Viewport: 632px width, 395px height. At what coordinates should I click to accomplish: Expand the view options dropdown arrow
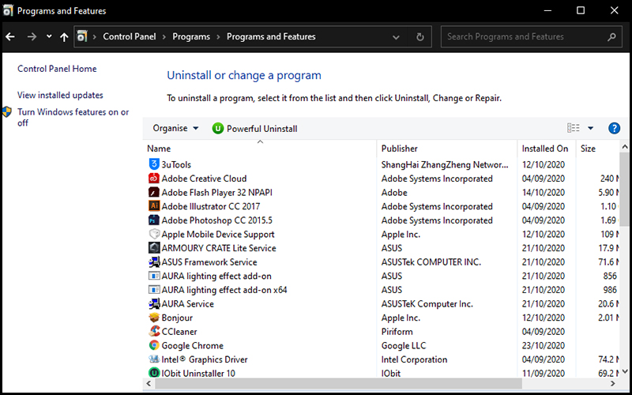[x=590, y=128]
